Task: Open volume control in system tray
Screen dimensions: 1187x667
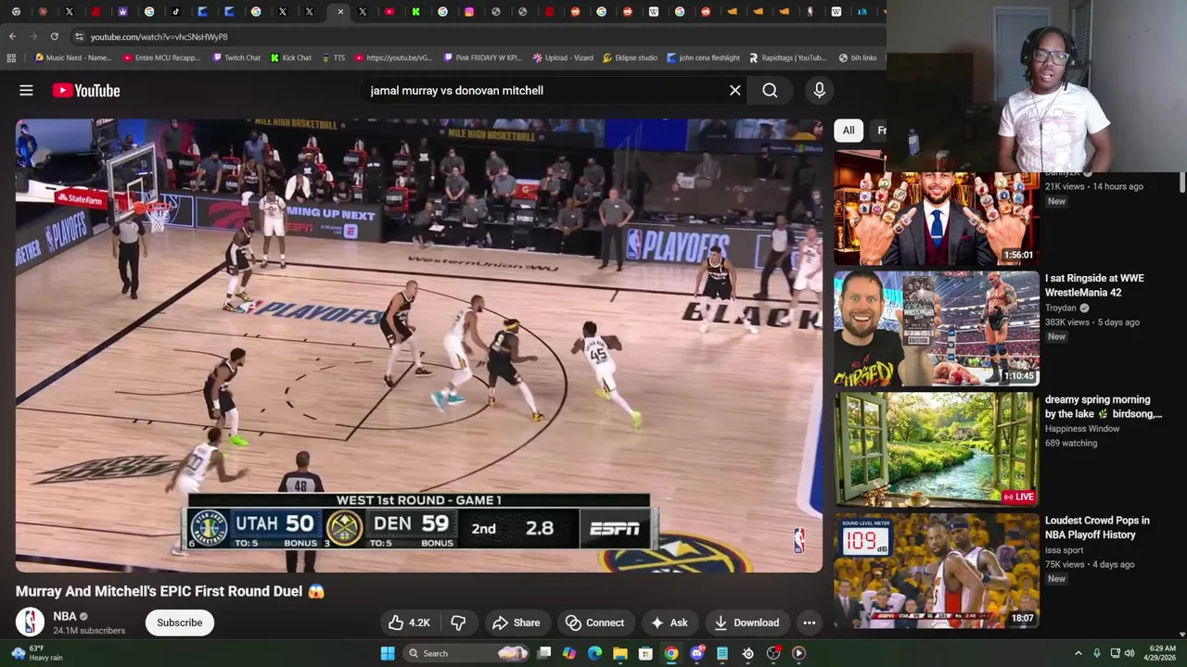Action: pos(1129,653)
